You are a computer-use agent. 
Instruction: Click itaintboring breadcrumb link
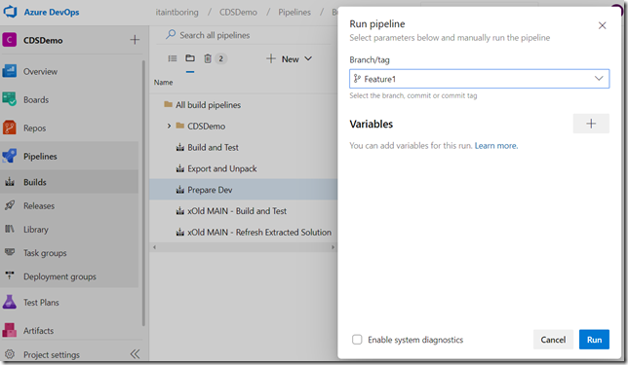[x=177, y=12]
